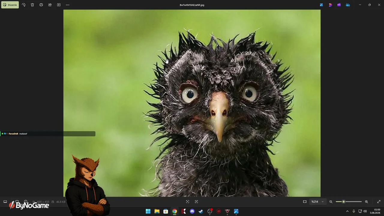Print the image via the printer icon

tap(41, 5)
